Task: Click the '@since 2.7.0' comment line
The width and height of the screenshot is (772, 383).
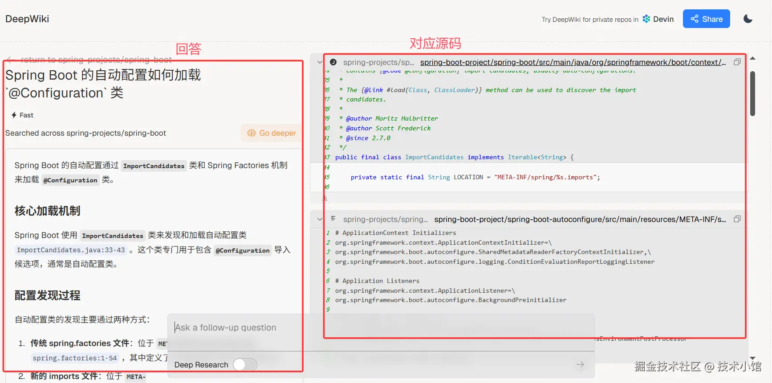Action: (365, 138)
